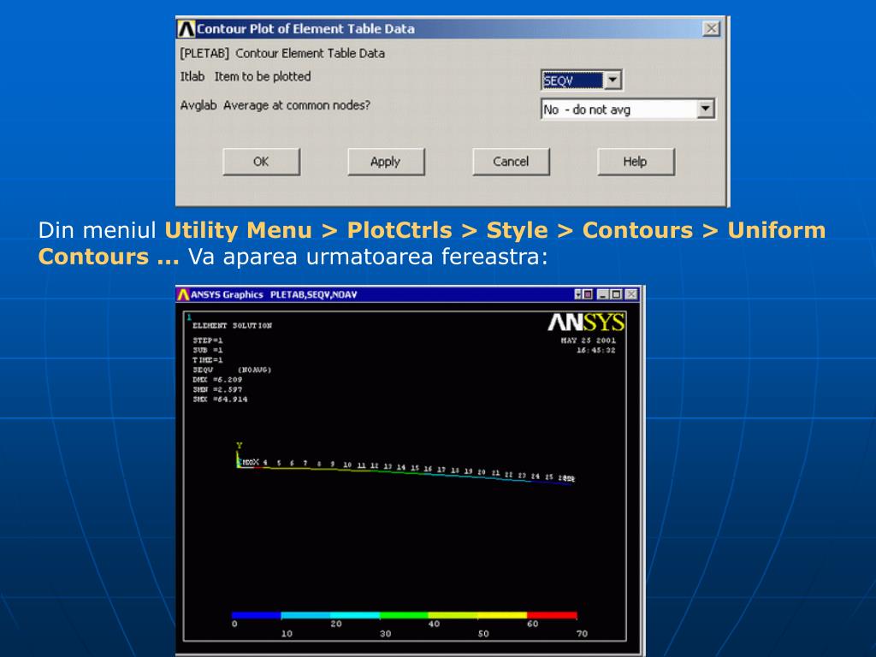The width and height of the screenshot is (876, 657).
Task: Click the dark blue contour legend segment
Action: (x=256, y=615)
